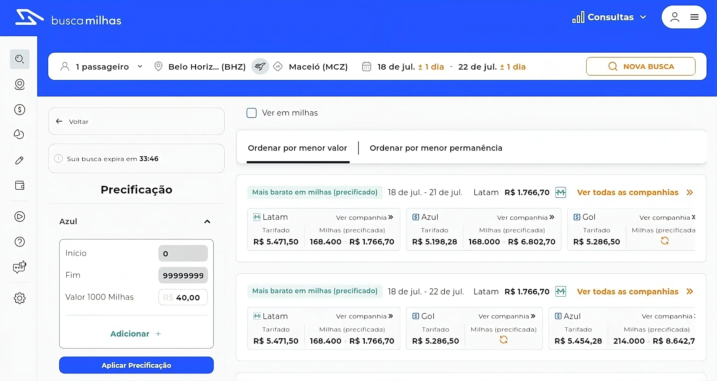Click the Belo Horiz... (BHZ) origin field

point(207,67)
